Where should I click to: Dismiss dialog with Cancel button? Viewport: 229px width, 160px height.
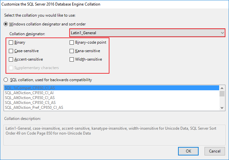[215, 151]
